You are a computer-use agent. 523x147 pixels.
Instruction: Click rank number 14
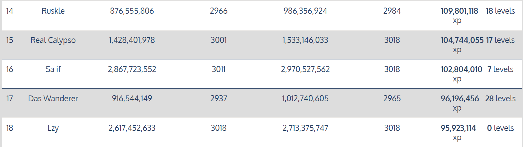click(10, 11)
